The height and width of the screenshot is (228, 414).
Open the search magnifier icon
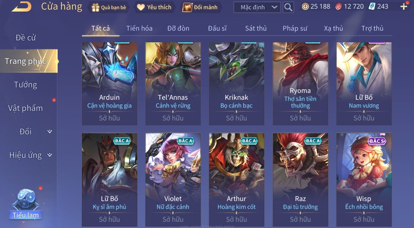(288, 7)
